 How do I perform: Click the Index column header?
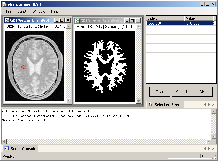point(165,18)
